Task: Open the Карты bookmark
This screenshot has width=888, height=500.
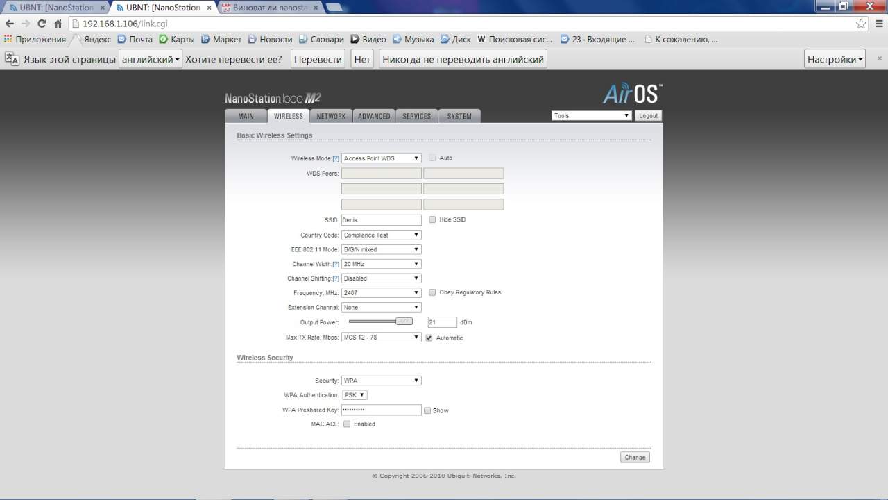Action: (x=177, y=40)
